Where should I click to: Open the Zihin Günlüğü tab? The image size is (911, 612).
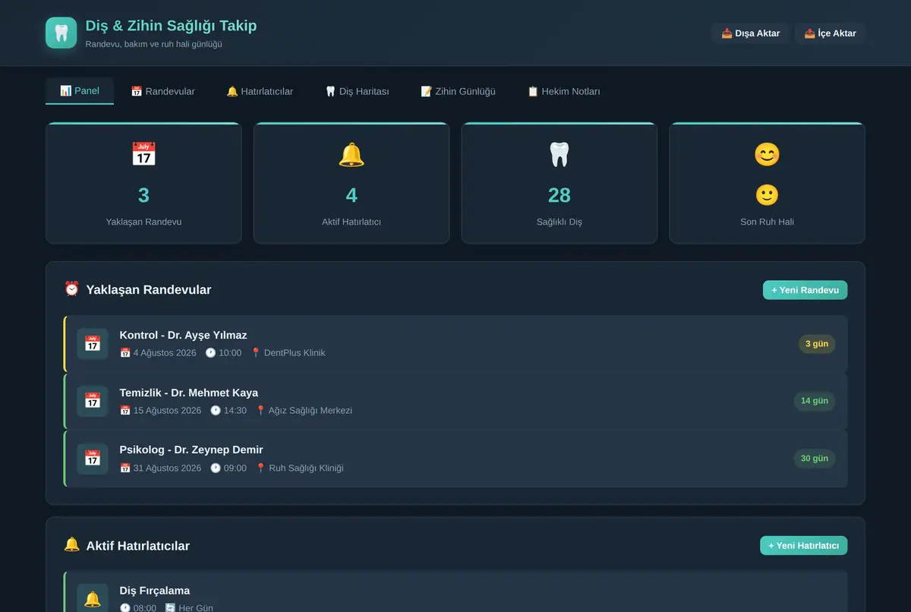[458, 91]
